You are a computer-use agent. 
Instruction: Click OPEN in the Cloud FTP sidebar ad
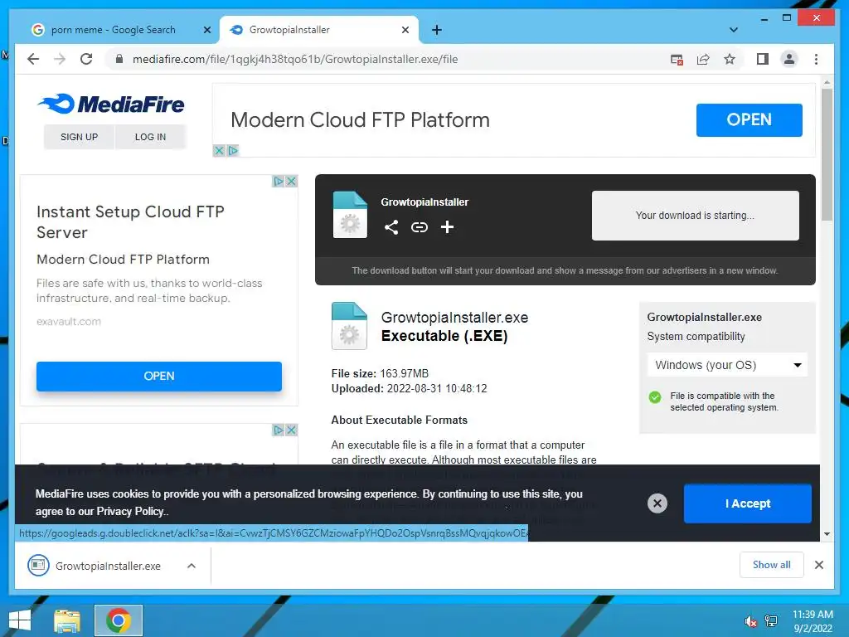[x=158, y=376]
